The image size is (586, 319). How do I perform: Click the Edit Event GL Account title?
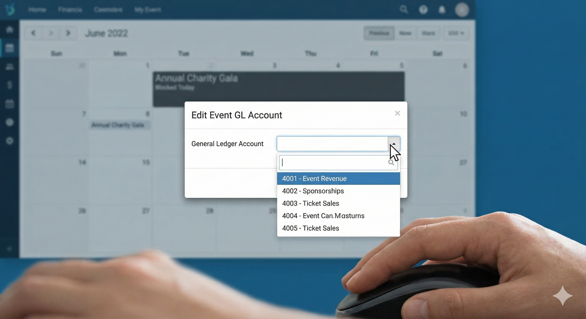[237, 115]
